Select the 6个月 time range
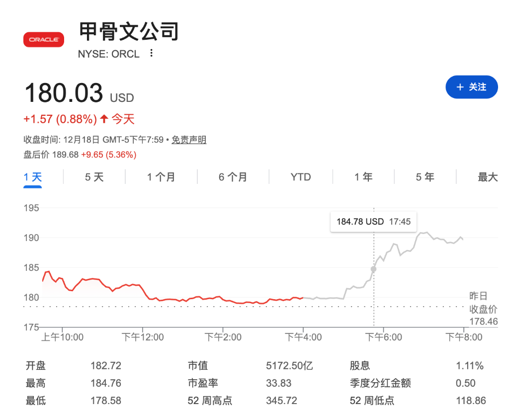The image size is (509, 414). [232, 176]
